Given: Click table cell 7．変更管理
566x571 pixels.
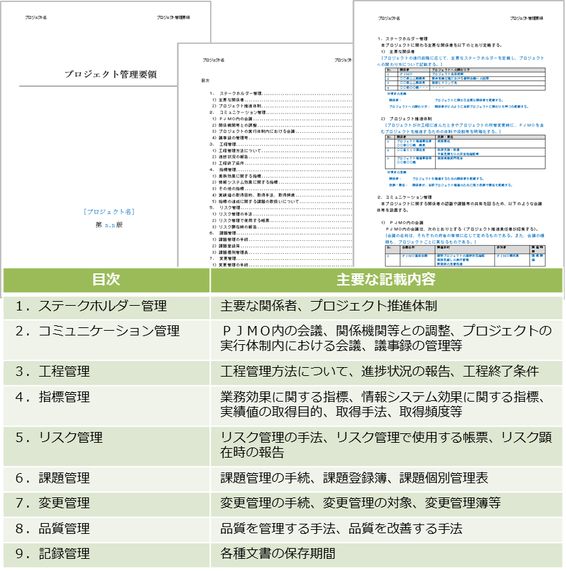Looking at the screenshot, I should [106, 504].
